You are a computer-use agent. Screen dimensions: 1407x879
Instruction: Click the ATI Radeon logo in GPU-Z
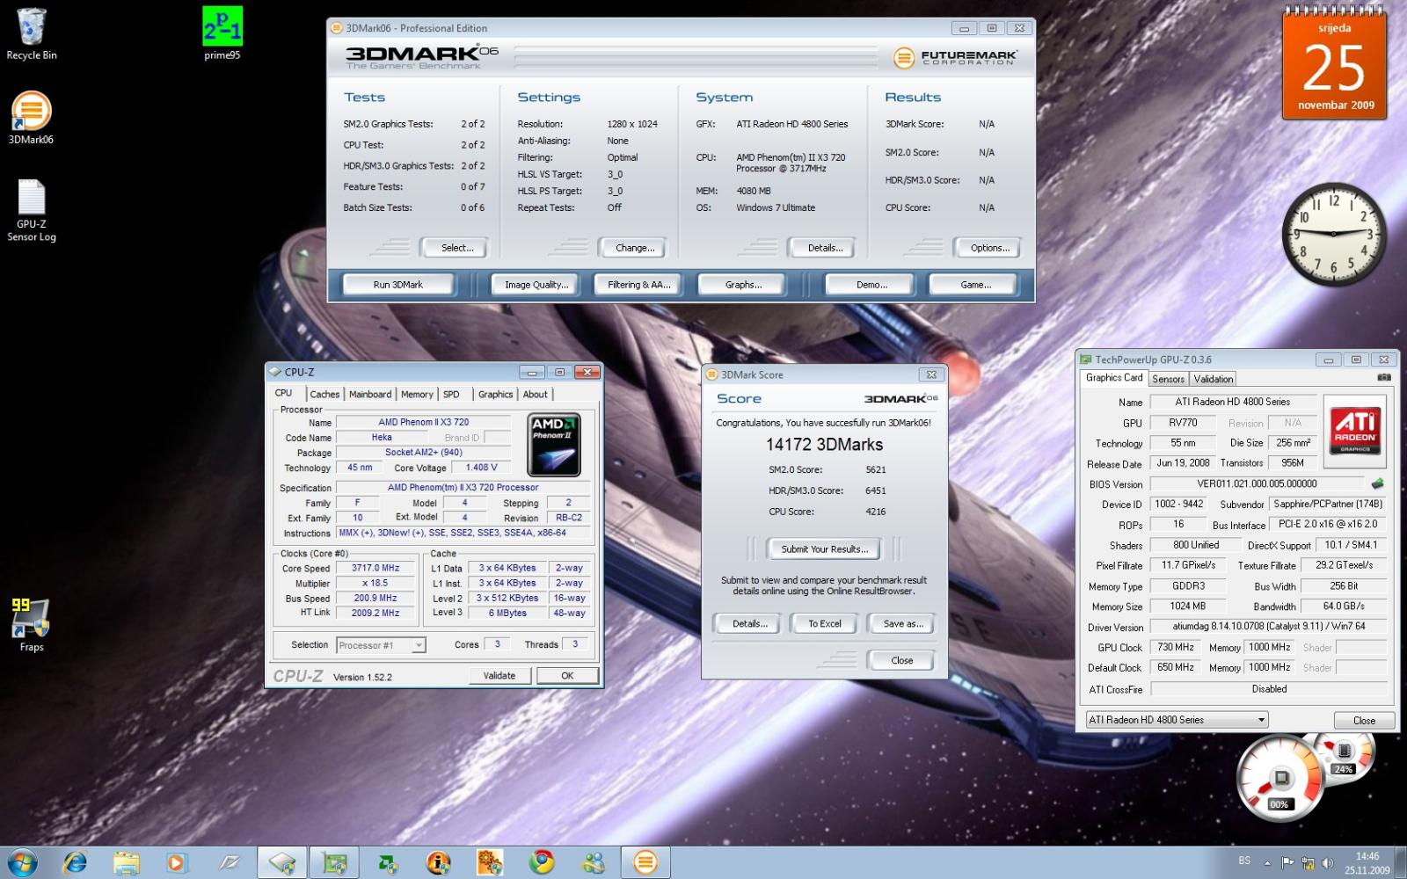1355,430
